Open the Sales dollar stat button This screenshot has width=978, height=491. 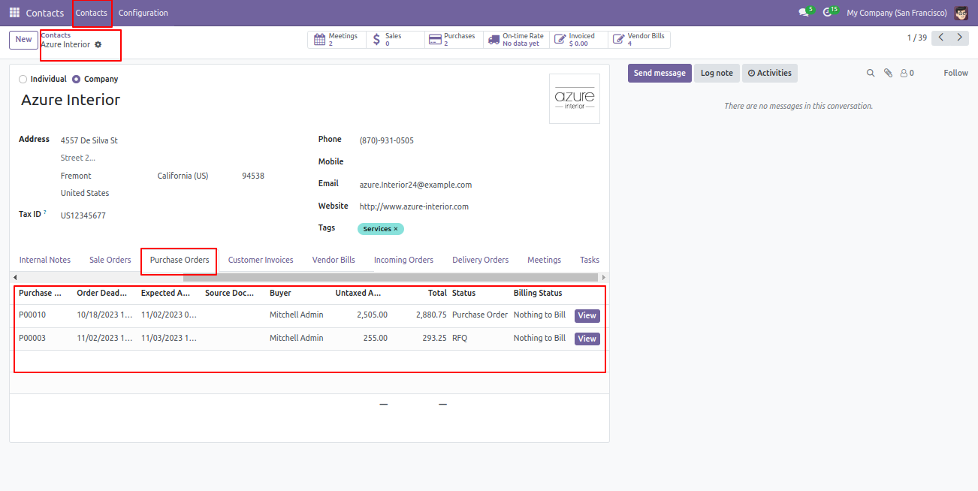[x=396, y=40]
